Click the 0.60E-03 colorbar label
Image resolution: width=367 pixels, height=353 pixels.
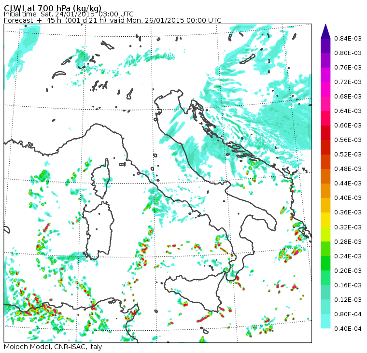coord(348,126)
